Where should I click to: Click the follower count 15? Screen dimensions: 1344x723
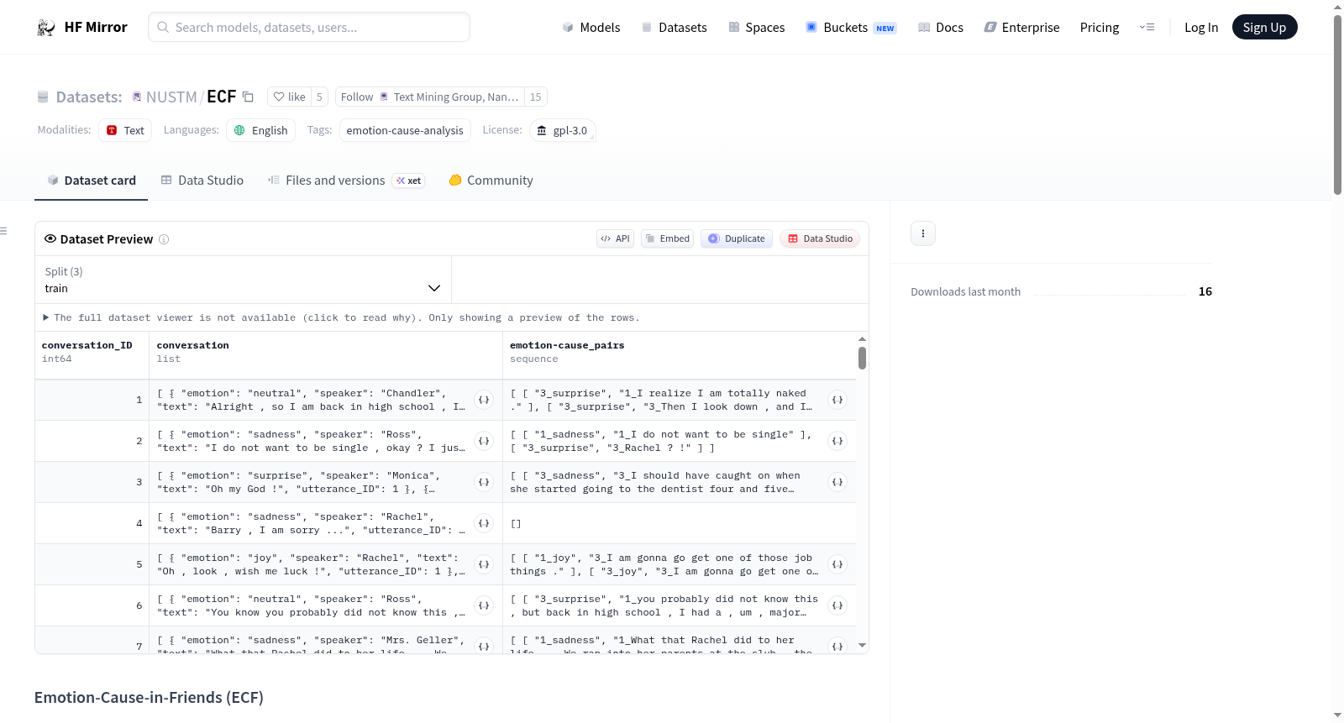click(x=536, y=97)
